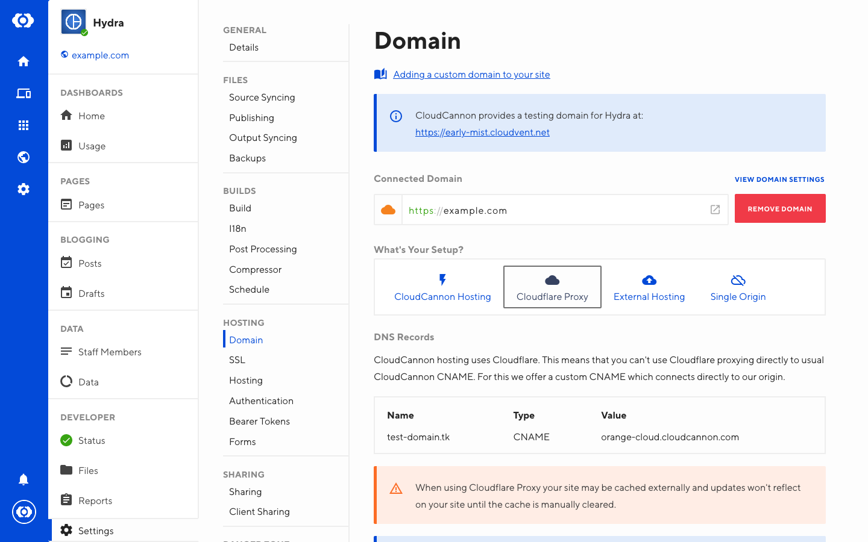Viewport: 868px width, 542px height.
Task: Open the Sharing settings item
Action: point(245,492)
